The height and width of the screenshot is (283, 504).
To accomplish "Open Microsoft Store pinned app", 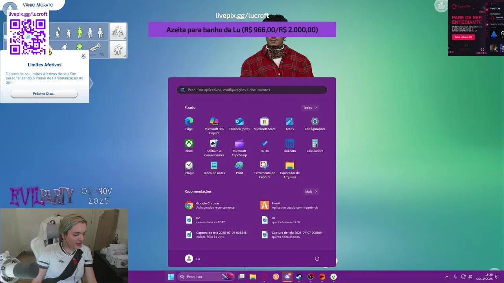I will [x=265, y=124].
